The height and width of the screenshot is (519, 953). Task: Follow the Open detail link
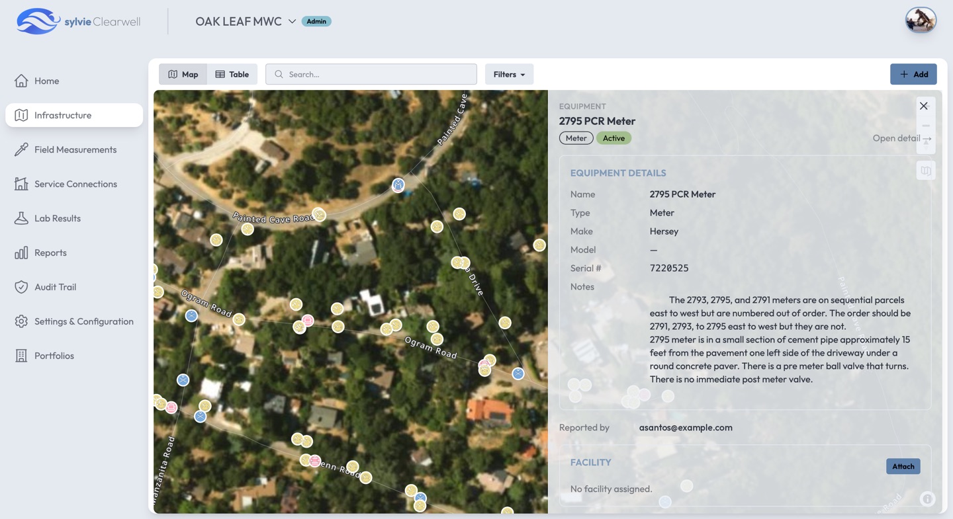click(x=901, y=138)
